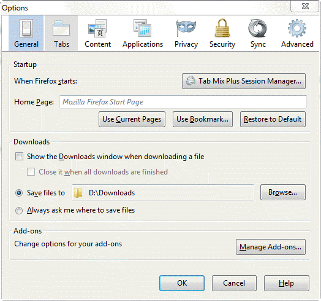The image size is (321, 301).
Task: Select the Save files to radio button
Action: coord(19,193)
